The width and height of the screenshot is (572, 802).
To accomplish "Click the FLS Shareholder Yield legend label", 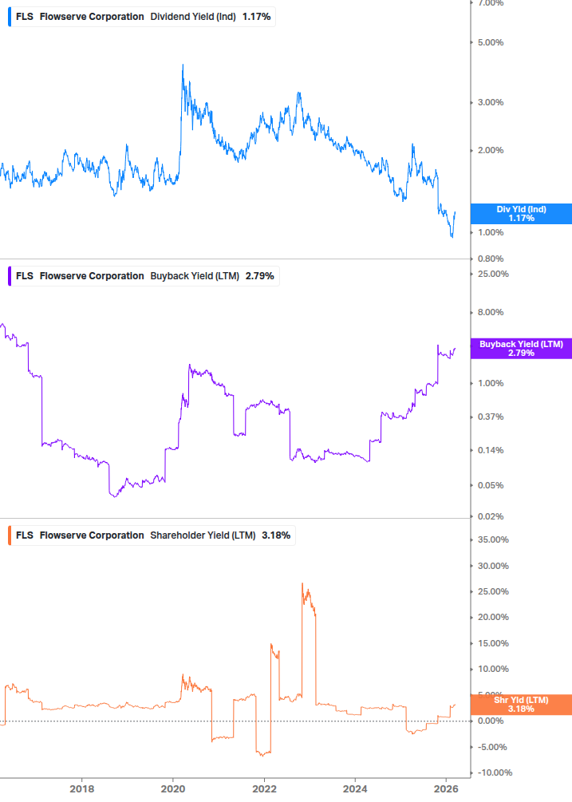I will coord(153,535).
